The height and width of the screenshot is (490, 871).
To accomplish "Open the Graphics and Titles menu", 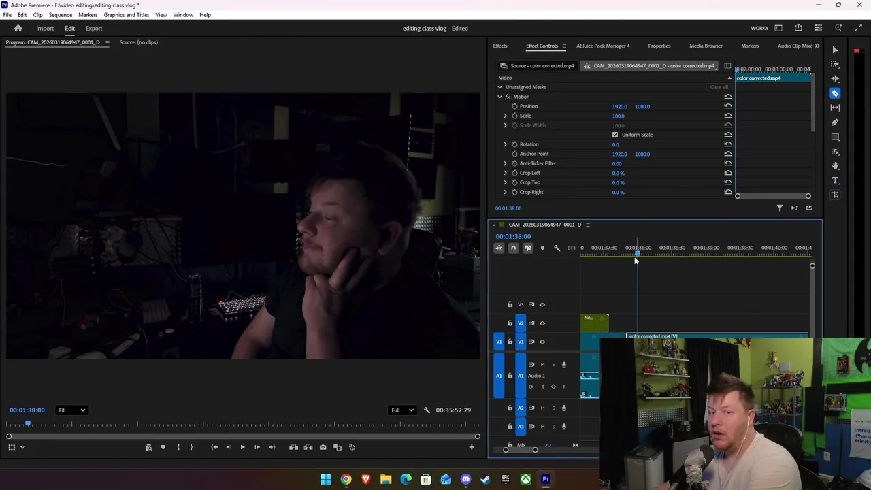I will coord(127,14).
